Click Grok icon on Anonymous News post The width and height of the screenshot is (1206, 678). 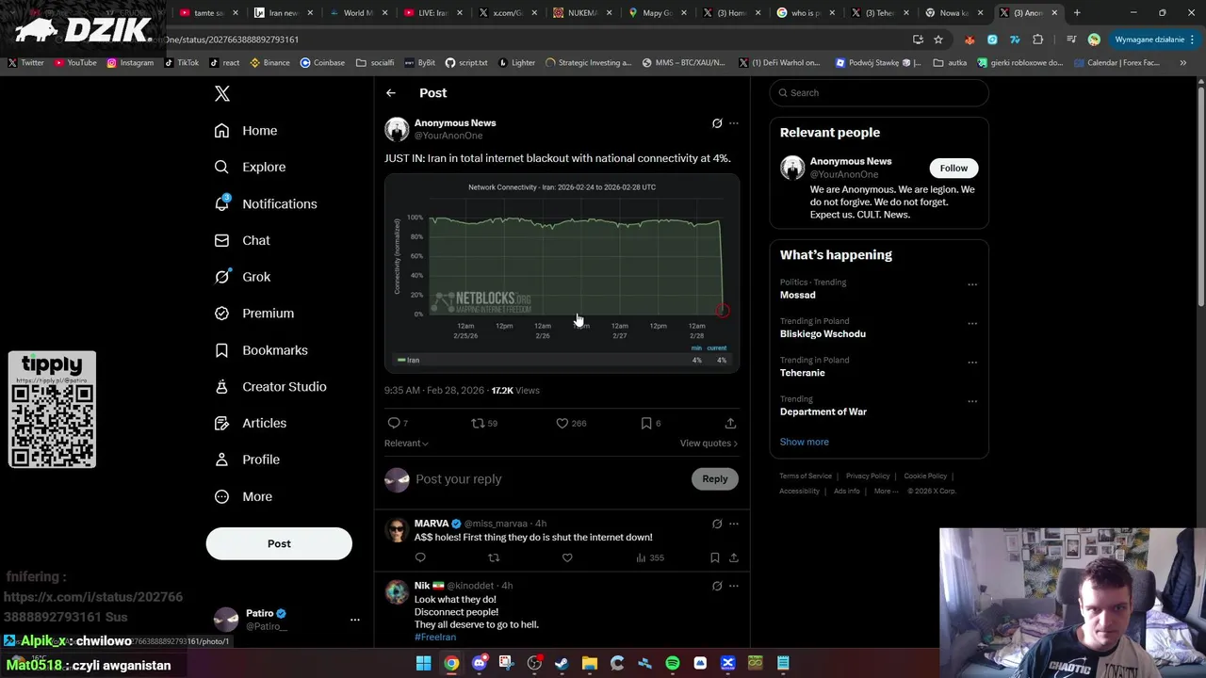click(x=717, y=123)
